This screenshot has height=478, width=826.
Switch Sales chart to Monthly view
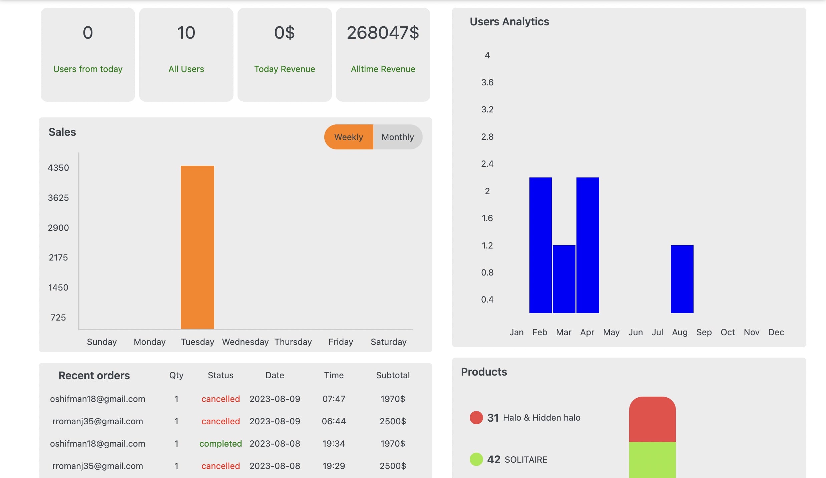pyautogui.click(x=398, y=137)
